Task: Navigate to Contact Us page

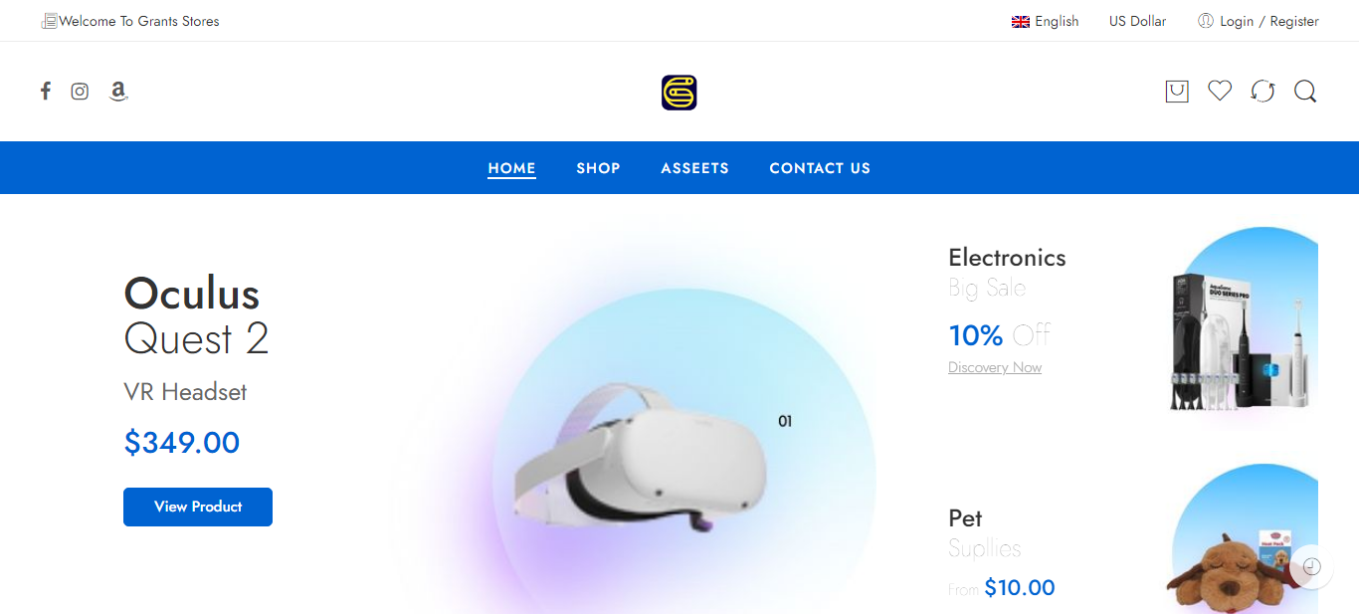Action: (x=820, y=168)
